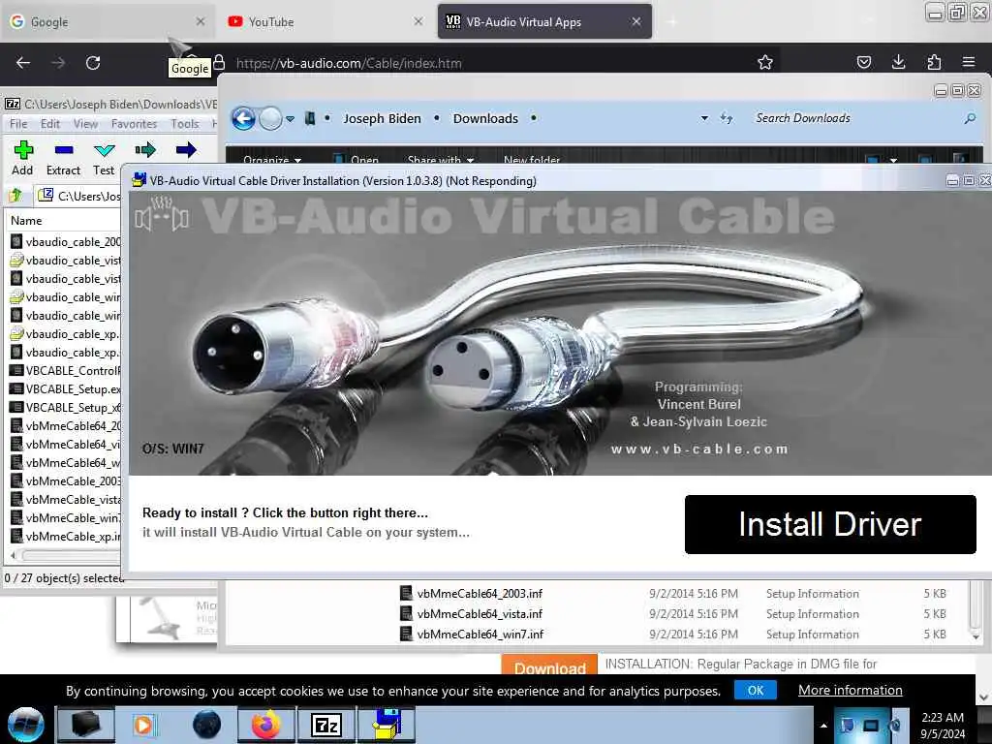Reload the vb-audio page
This screenshot has width=992, height=744.
[x=93, y=63]
